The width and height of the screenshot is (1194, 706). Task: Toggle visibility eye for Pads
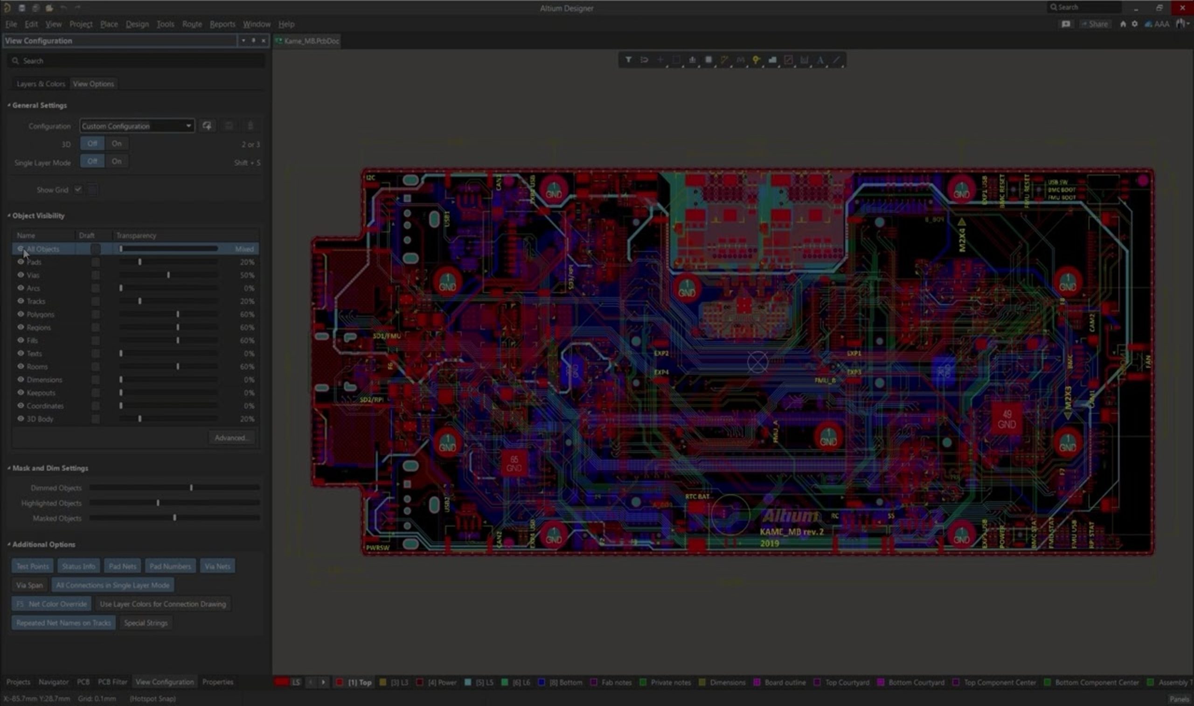click(x=21, y=262)
